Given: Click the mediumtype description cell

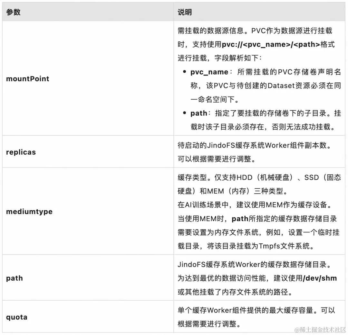Looking at the screenshot, I should (x=258, y=212).
